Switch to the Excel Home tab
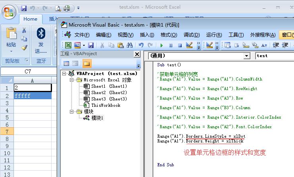Image resolution: width=294 pixels, height=177 pixels. tap(31, 19)
